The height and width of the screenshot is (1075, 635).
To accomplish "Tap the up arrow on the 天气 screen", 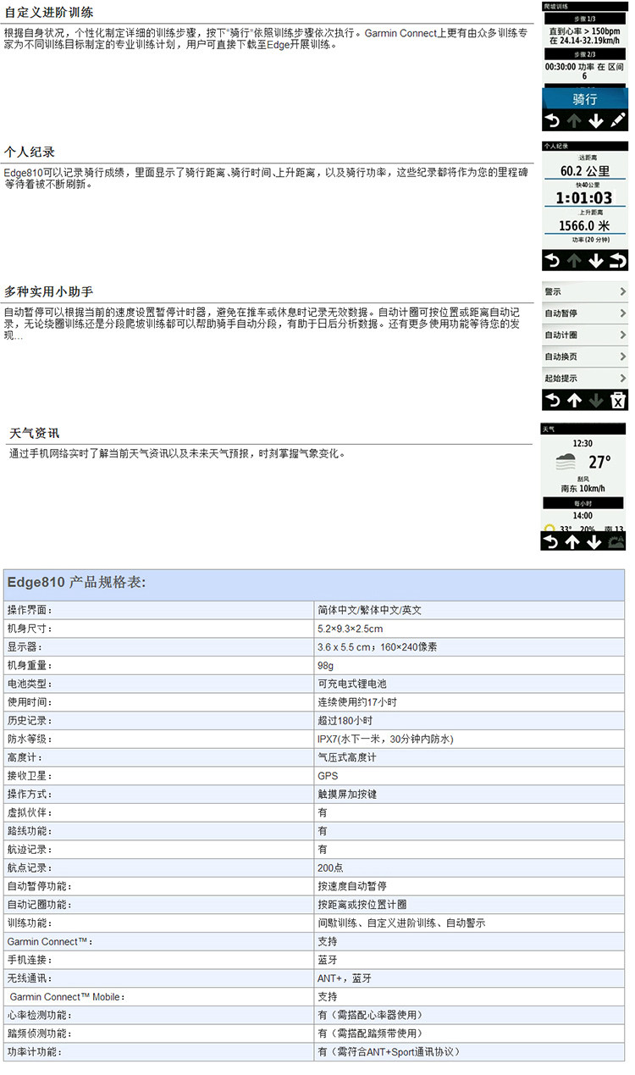I will click(x=572, y=542).
